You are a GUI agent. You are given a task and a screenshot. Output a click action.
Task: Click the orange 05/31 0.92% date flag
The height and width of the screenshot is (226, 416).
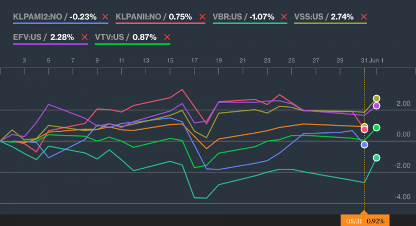pos(365,221)
